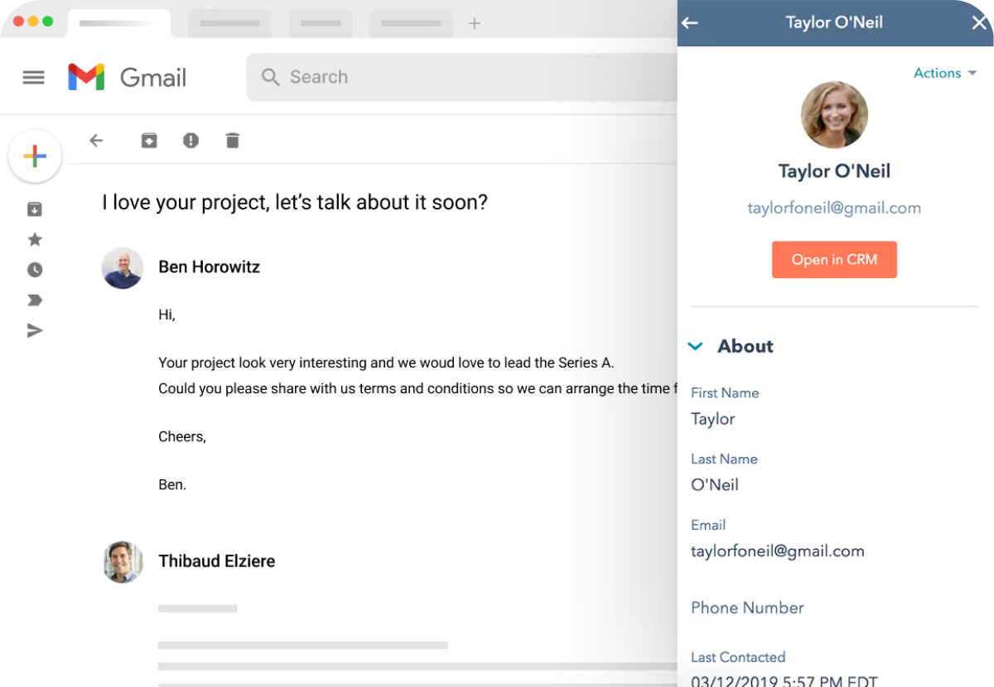Click the search magnifier icon

270,77
